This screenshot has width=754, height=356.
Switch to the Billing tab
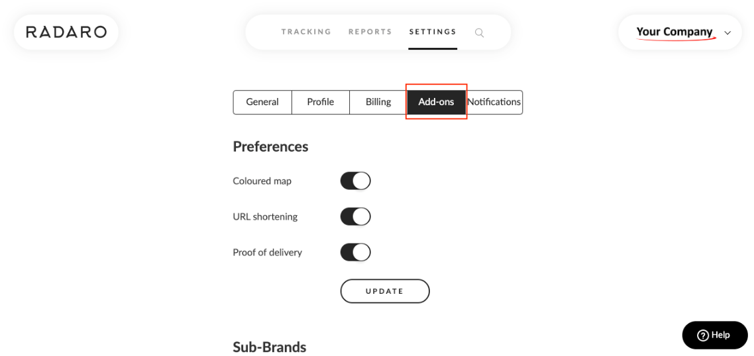(x=378, y=102)
